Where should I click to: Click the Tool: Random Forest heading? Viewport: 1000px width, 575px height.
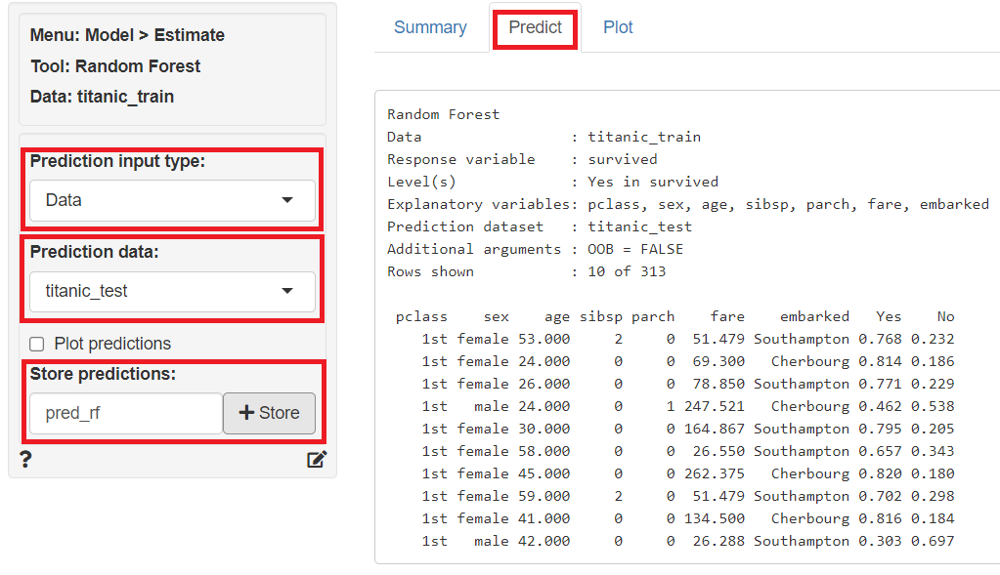[115, 66]
